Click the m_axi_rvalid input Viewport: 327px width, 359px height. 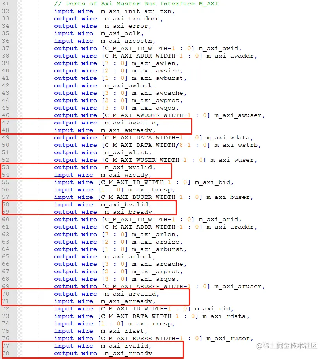(x=125, y=346)
